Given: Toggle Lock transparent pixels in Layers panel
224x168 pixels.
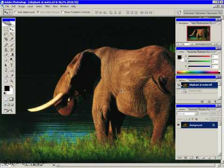Looking at the screenshot, I should [x=185, y=119].
